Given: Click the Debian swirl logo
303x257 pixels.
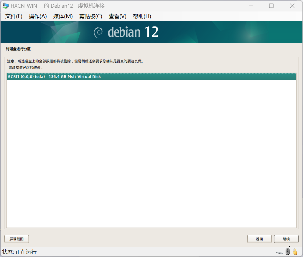Looking at the screenshot, I should click(x=98, y=32).
